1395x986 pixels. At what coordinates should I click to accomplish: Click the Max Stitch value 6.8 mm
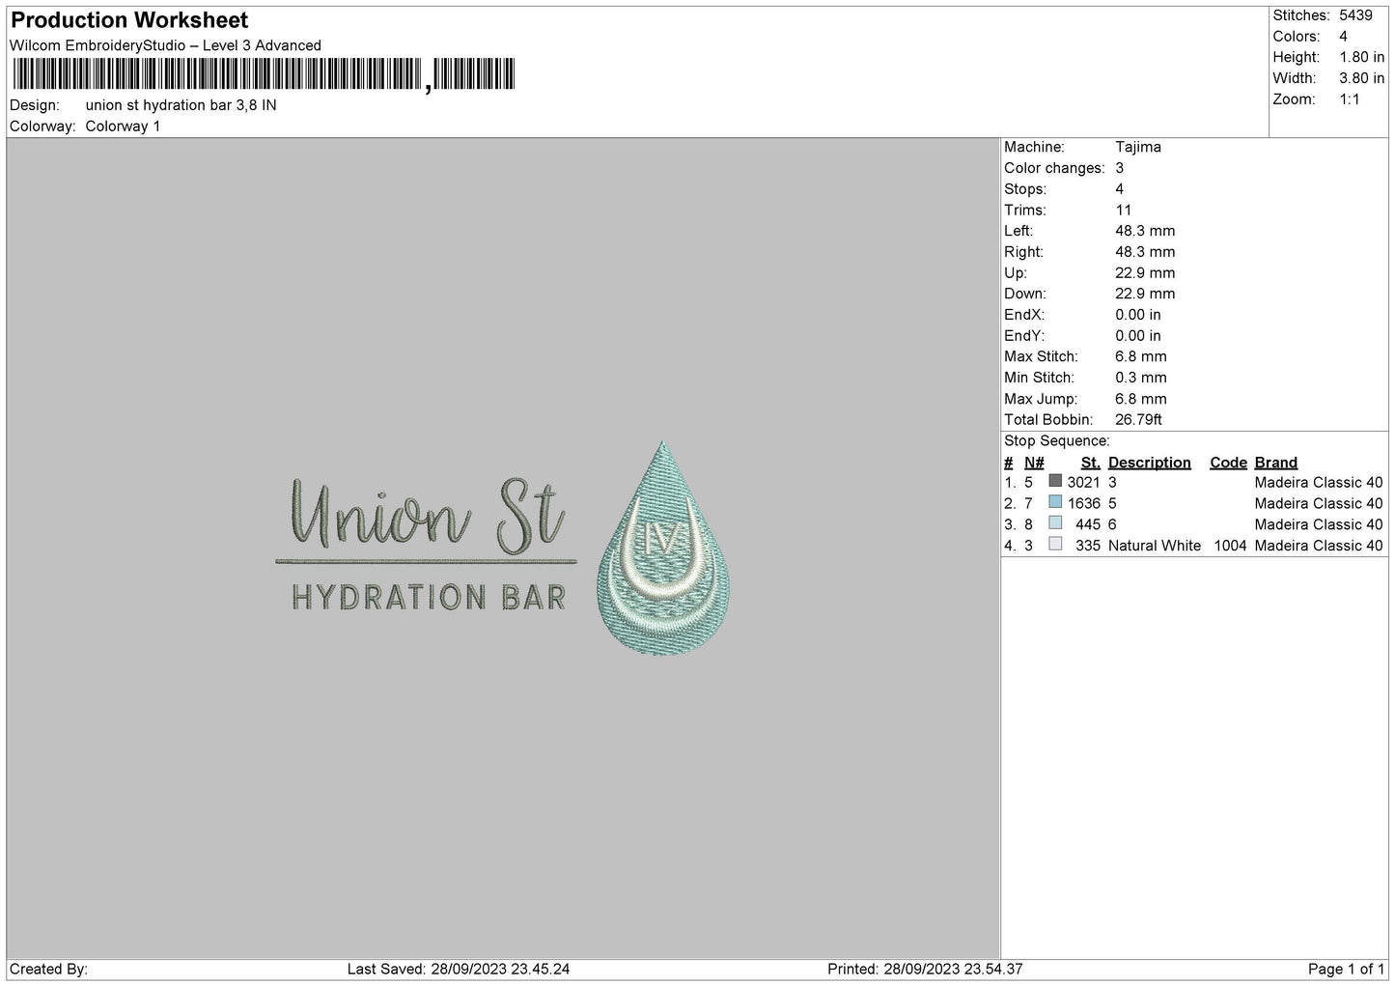1141,356
